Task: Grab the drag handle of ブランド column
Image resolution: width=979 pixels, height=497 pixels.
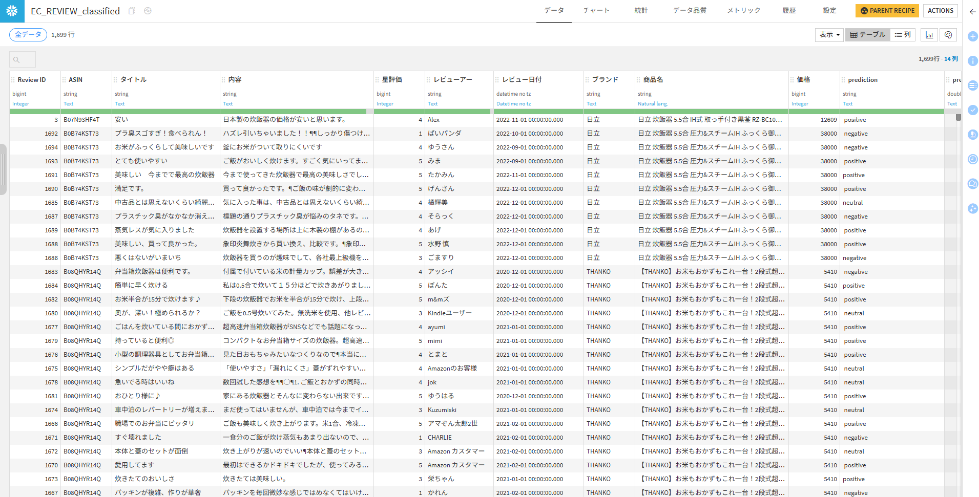Action: (x=588, y=80)
